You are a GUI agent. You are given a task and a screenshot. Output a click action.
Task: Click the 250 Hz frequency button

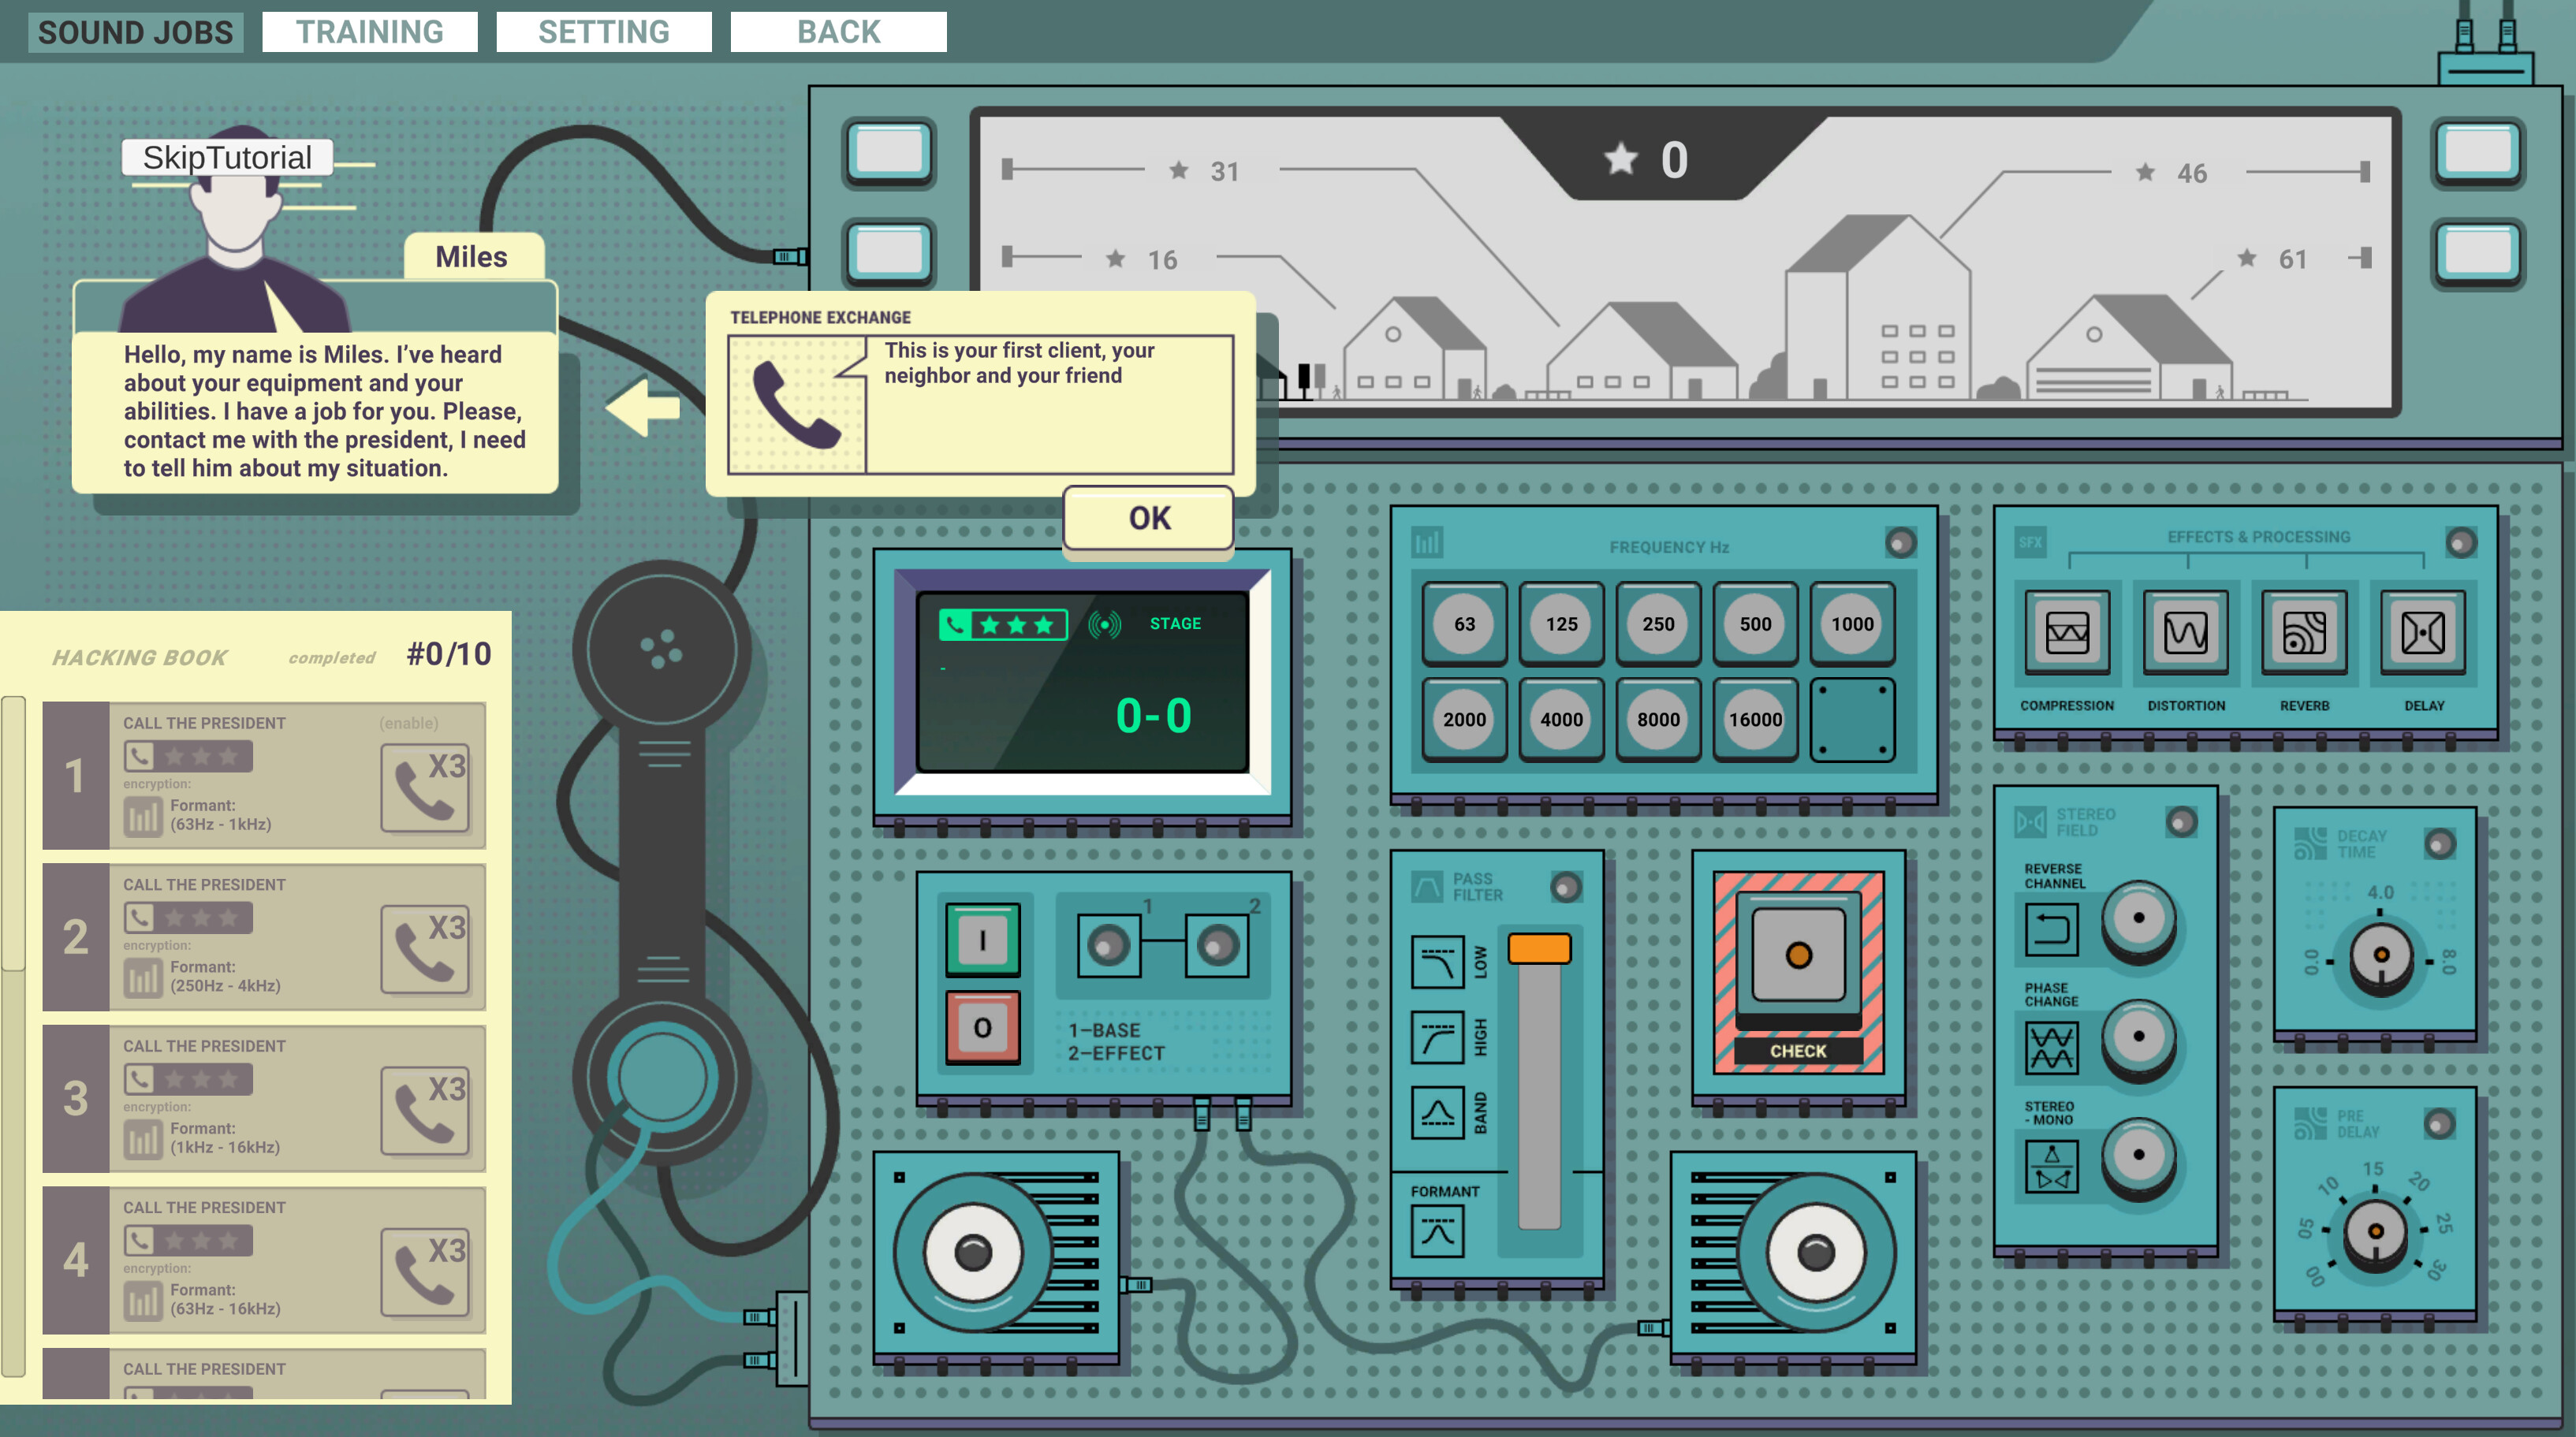(1658, 624)
